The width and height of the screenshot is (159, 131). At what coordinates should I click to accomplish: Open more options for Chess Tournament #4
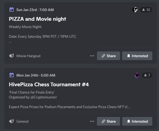tap(92, 121)
